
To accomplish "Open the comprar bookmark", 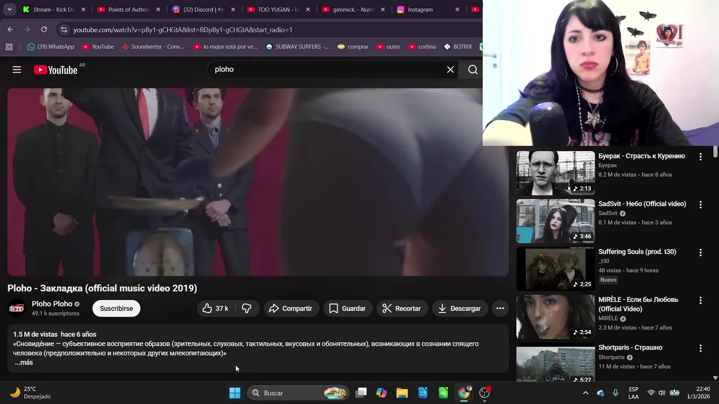I will point(353,47).
